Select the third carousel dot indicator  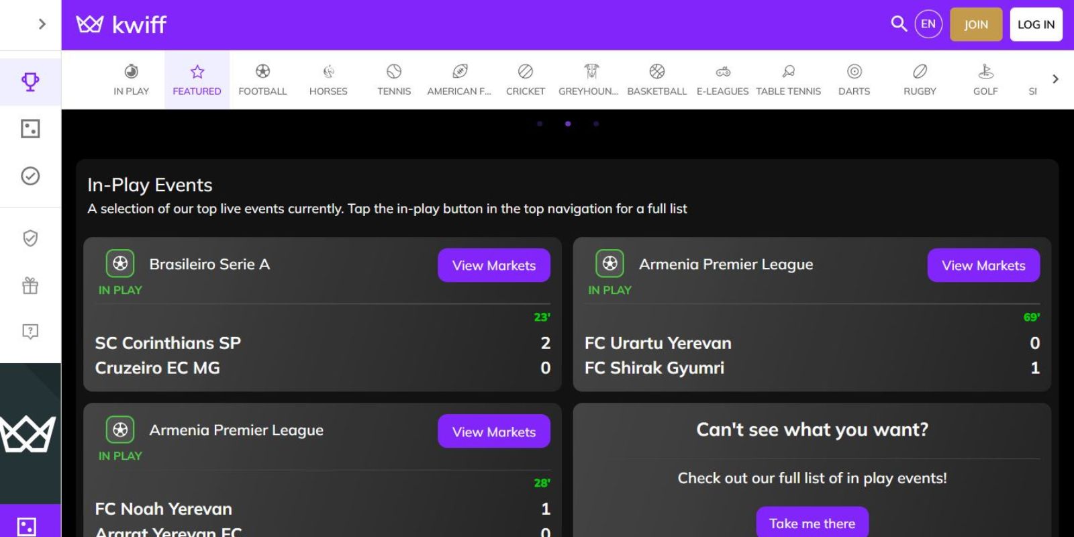(596, 124)
